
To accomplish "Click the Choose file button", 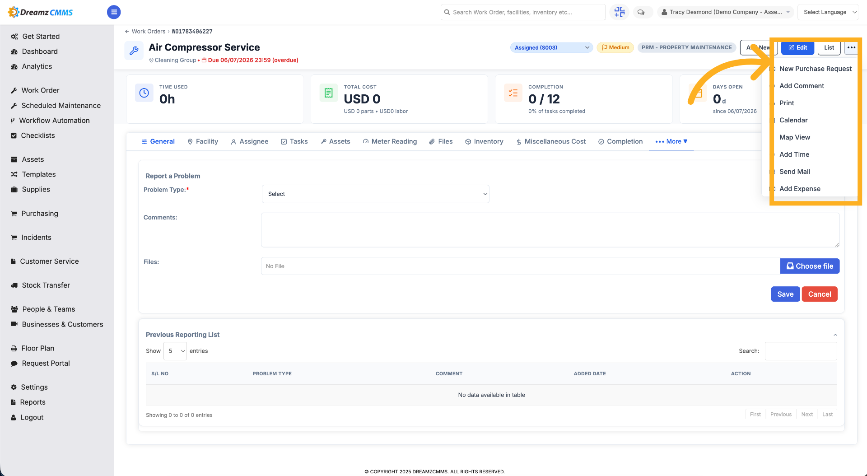I will click(810, 266).
